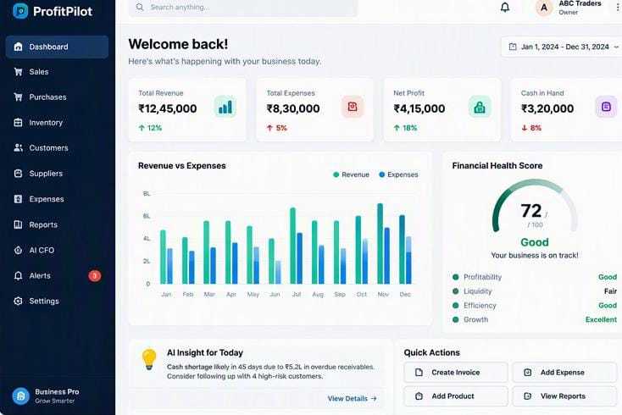Click the Net Profit green icon
622x415 pixels.
(x=480, y=107)
